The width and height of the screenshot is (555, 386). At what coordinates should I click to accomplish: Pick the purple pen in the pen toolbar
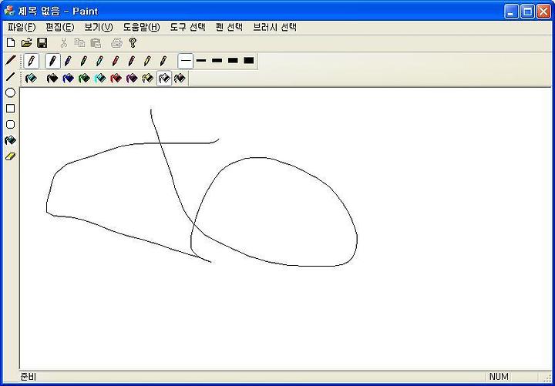pyautogui.click(x=132, y=61)
